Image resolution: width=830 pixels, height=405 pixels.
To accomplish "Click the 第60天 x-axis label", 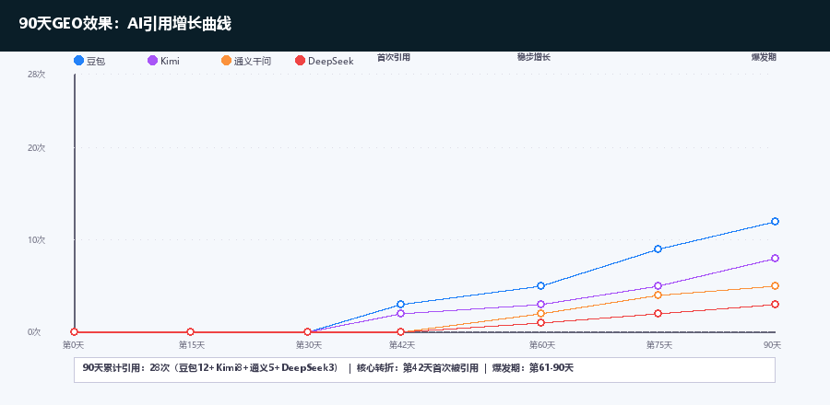I will (x=541, y=345).
